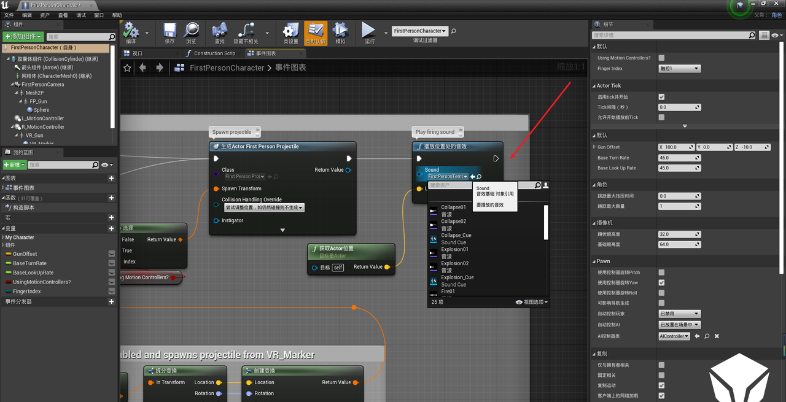Open FirstPersonCharacter debug filter dropdown
786x402 pixels.
(x=420, y=31)
